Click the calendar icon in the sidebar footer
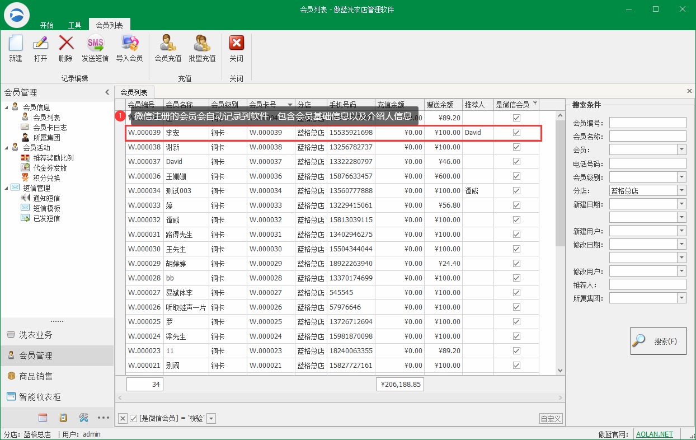 point(43,418)
